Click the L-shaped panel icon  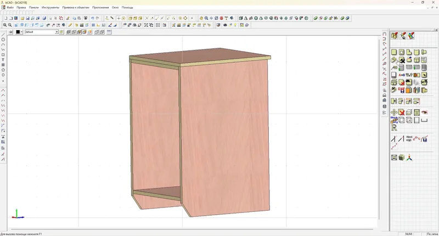[x=409, y=52]
